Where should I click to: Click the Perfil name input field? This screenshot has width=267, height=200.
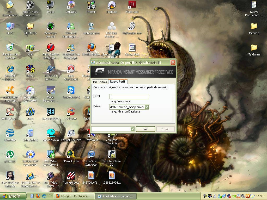(x=129, y=96)
